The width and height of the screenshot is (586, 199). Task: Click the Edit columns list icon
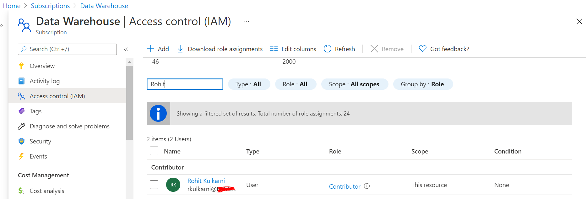tap(274, 49)
